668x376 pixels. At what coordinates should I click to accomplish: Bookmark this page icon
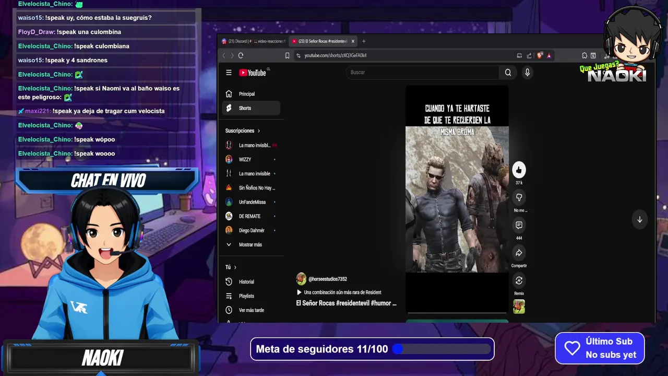click(x=287, y=55)
